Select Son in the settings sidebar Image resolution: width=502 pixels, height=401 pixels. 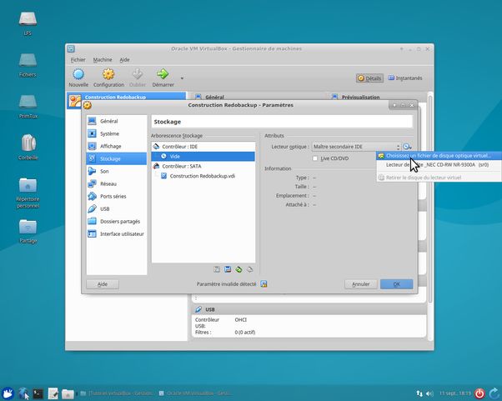[x=117, y=171]
